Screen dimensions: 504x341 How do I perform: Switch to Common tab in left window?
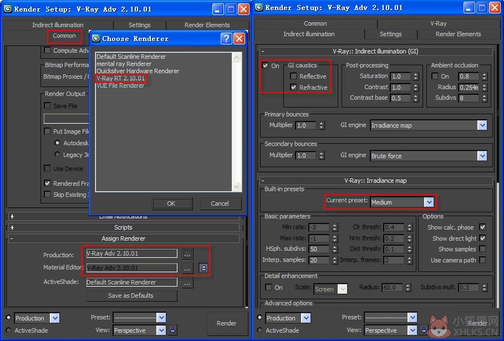coord(64,35)
